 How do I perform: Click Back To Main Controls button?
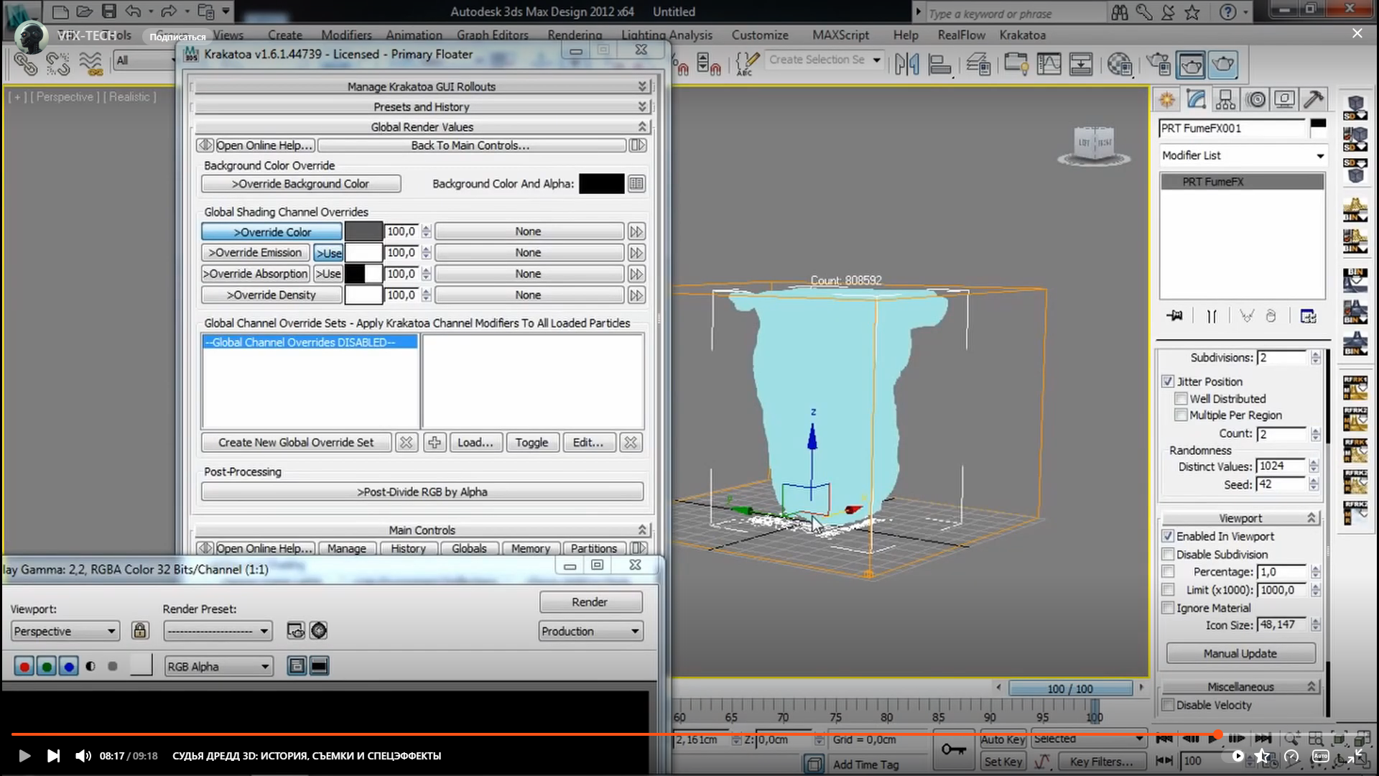470,145
